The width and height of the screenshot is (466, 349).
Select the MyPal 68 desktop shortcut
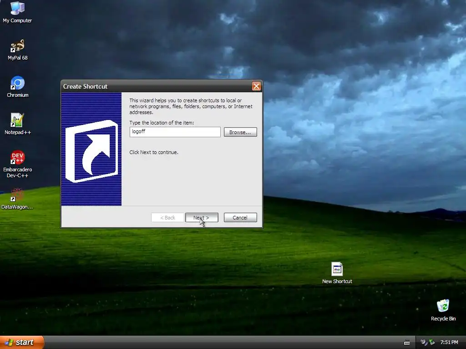click(17, 50)
